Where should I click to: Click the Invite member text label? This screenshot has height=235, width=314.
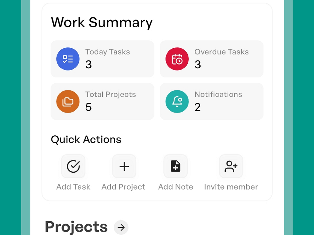(x=231, y=187)
